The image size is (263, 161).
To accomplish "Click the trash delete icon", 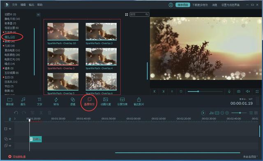I will pos(49,113).
